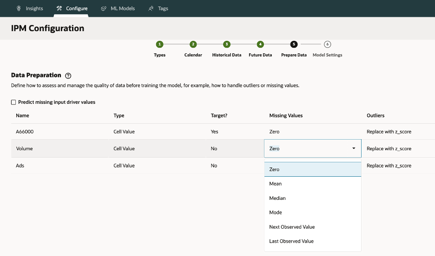This screenshot has width=435, height=256.
Task: Select Mode option in dropdown
Action: (276, 212)
